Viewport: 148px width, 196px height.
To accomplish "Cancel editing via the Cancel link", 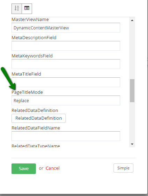I will tap(53, 168).
